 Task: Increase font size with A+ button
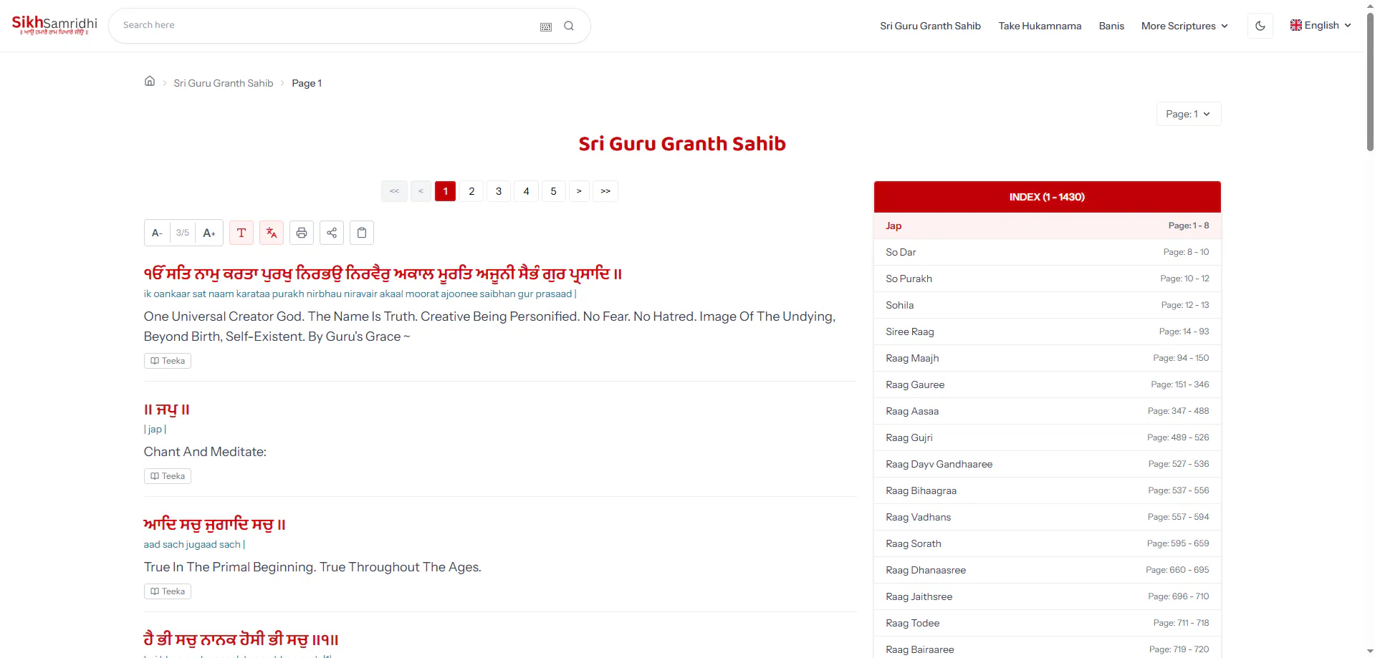click(209, 233)
